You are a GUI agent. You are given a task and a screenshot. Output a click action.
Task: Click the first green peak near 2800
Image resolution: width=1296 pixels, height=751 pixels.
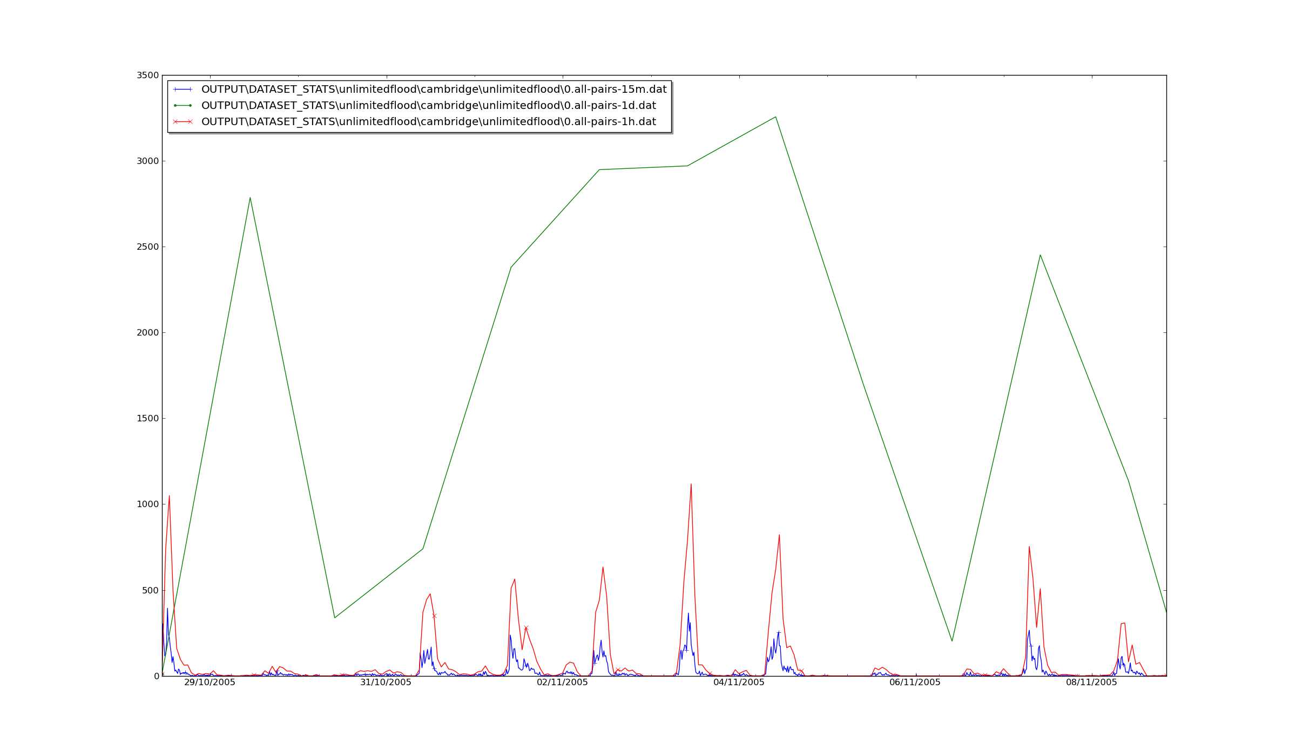coord(249,198)
